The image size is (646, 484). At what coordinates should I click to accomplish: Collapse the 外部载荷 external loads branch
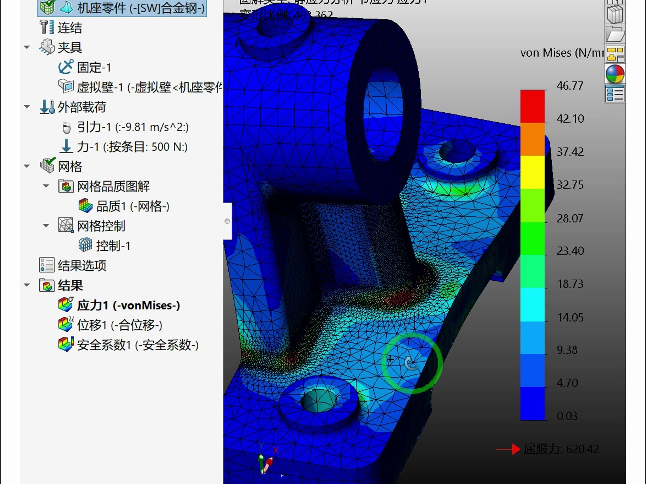click(x=27, y=107)
